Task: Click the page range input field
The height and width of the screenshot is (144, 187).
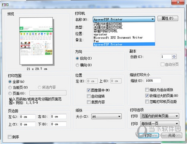Action: (x=48, y=93)
